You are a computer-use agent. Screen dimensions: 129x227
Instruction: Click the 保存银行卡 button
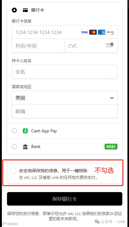[65, 199]
